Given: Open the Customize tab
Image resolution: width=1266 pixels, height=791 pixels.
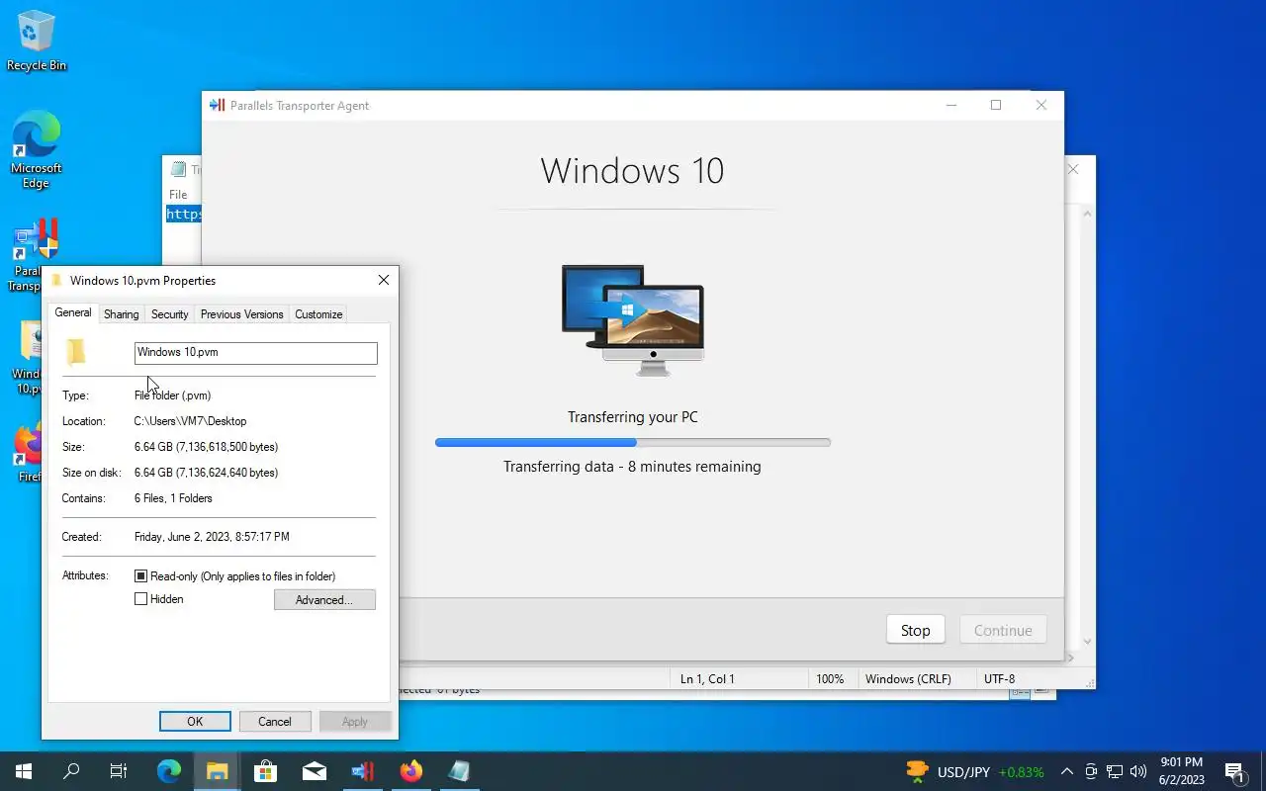Looking at the screenshot, I should click(318, 314).
